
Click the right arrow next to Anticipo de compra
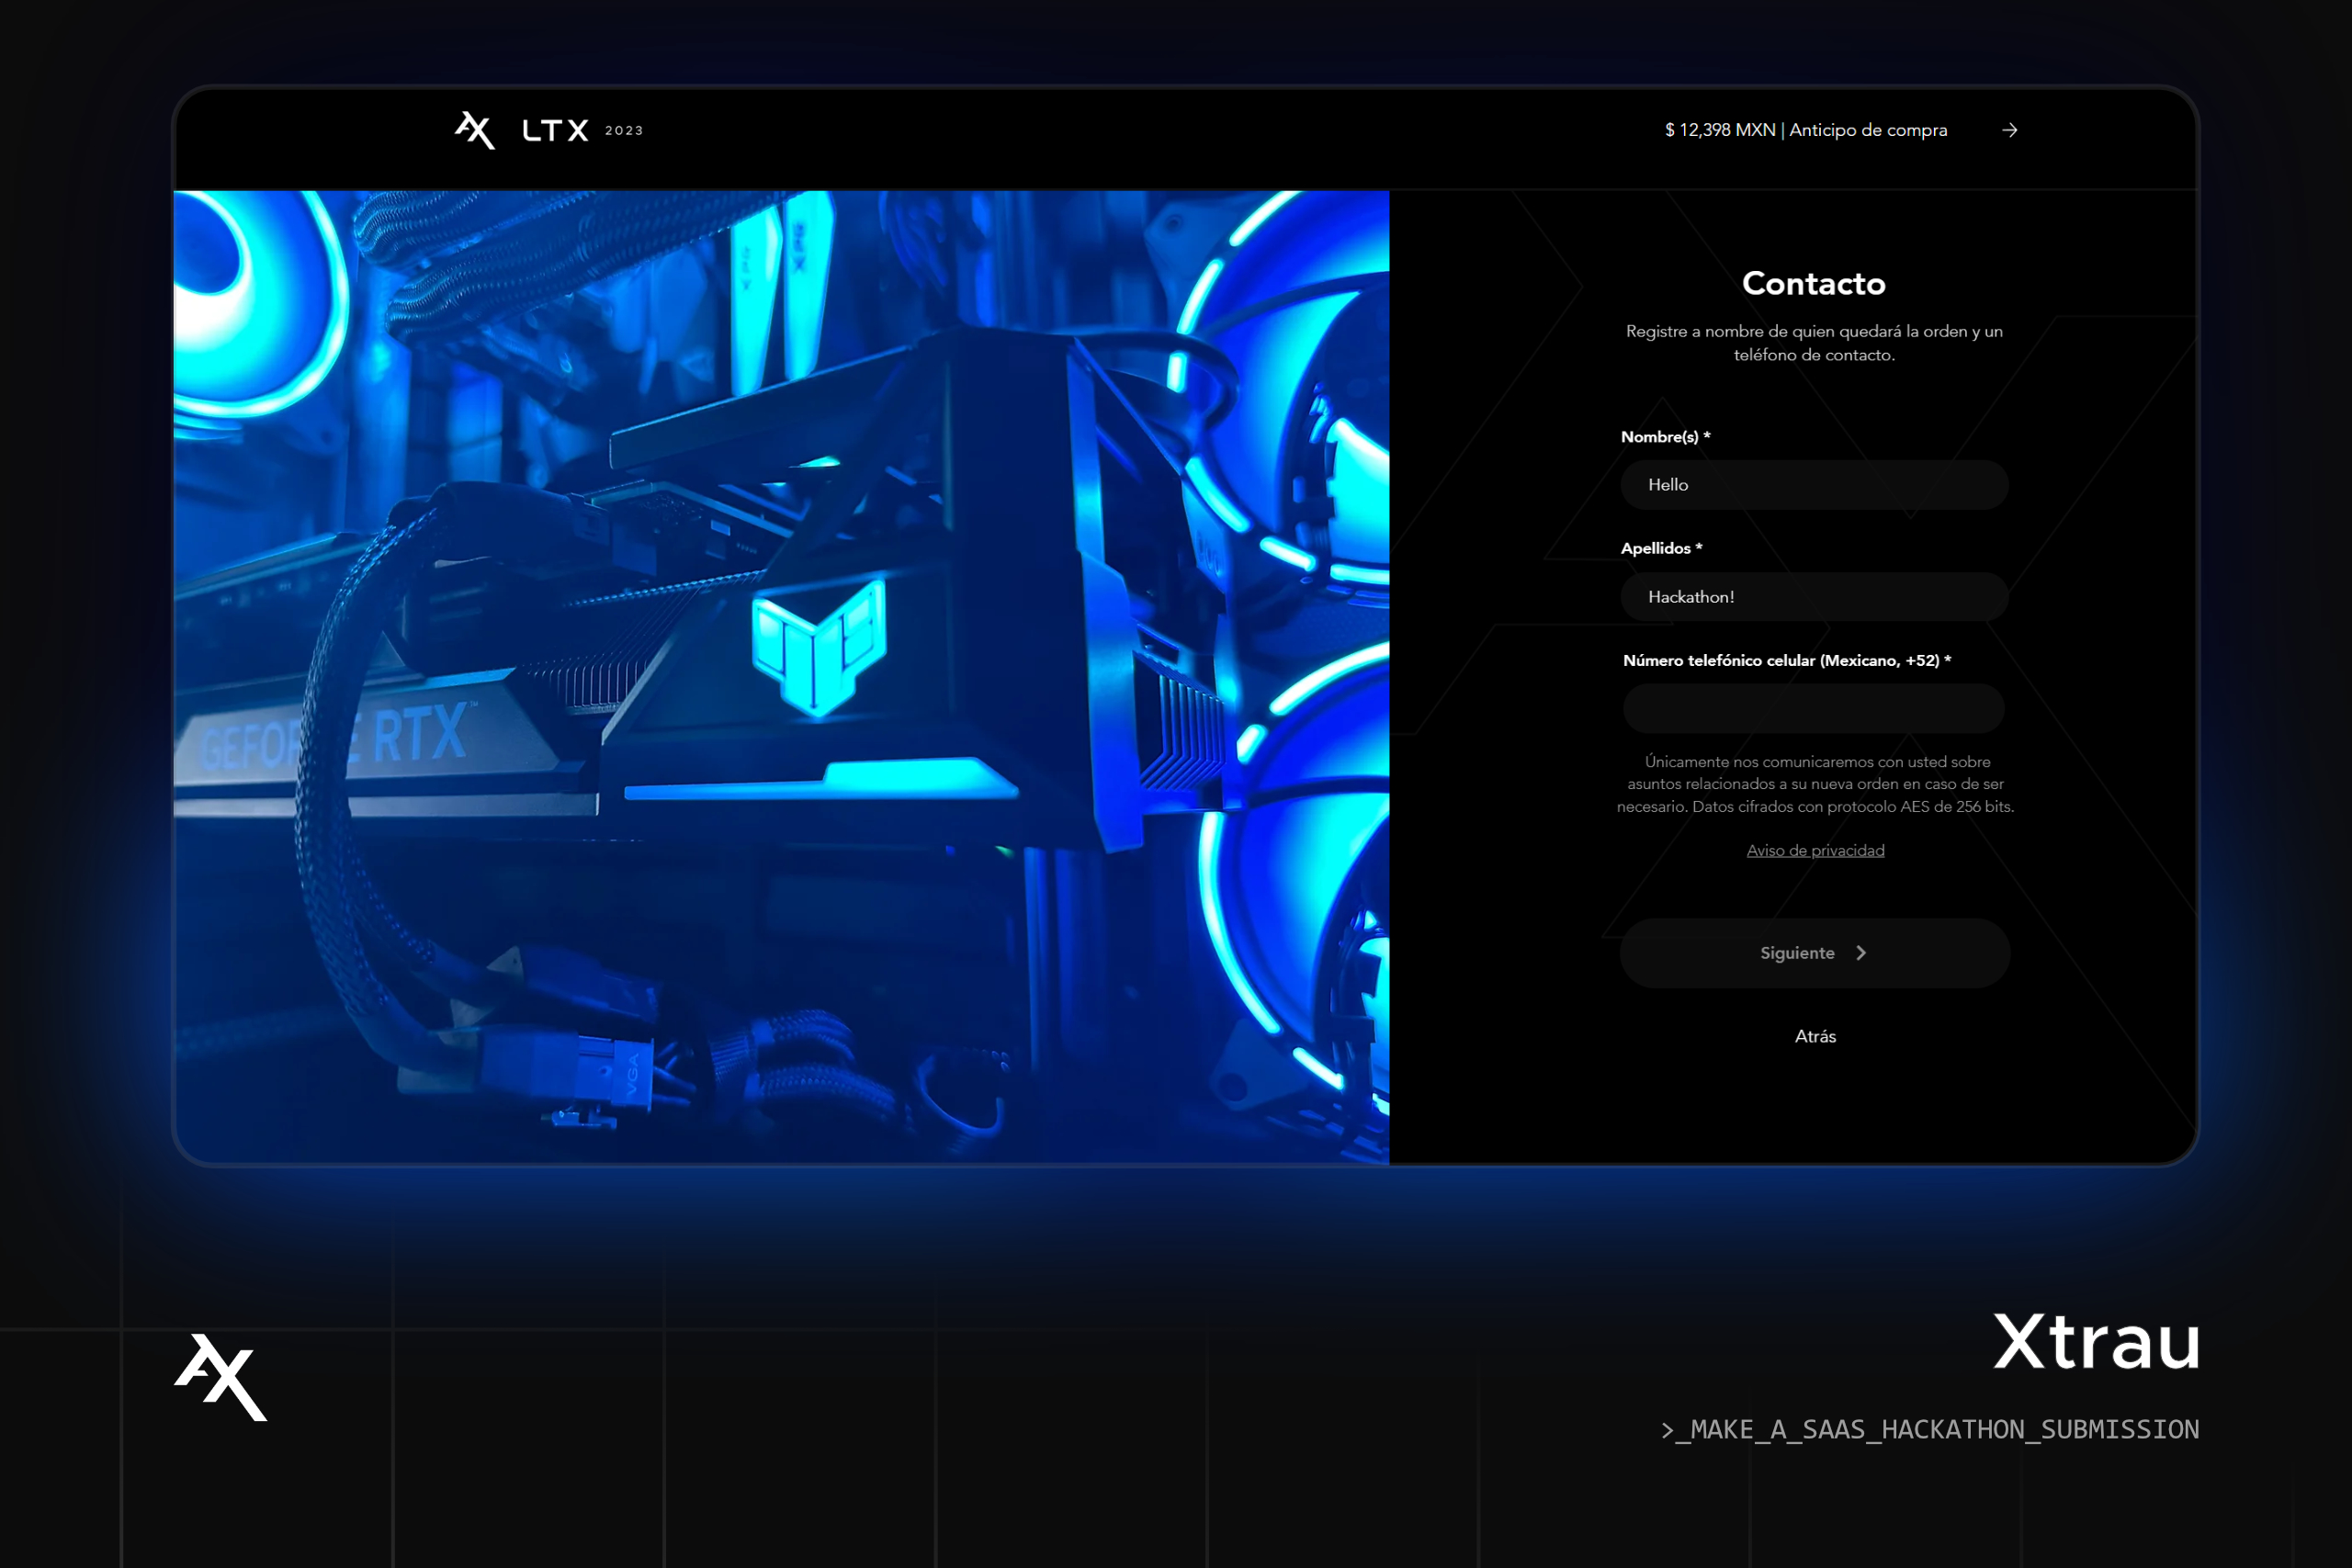(2009, 131)
